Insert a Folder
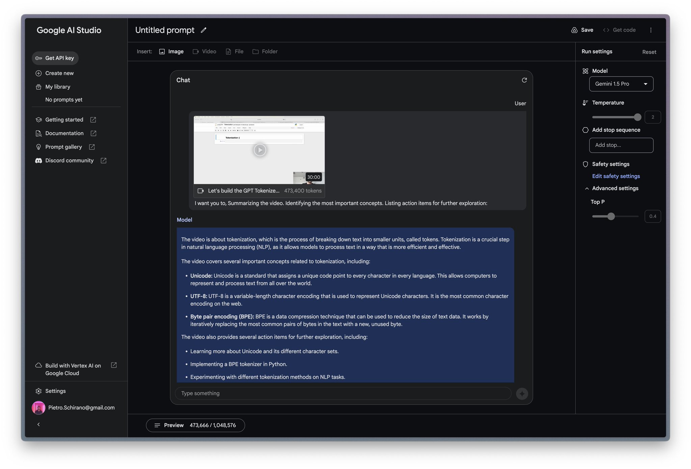691x469 pixels. [x=265, y=52]
